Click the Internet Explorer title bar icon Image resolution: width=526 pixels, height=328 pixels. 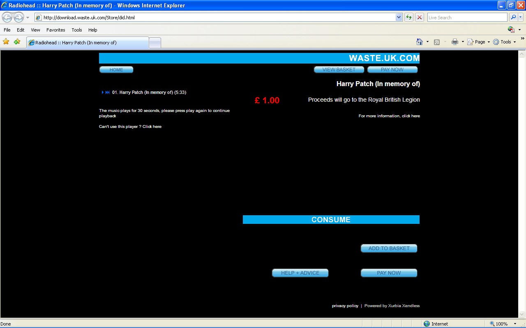click(5, 5)
